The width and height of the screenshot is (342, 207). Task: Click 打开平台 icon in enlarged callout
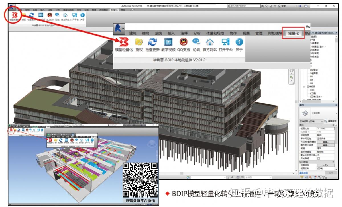(225, 42)
